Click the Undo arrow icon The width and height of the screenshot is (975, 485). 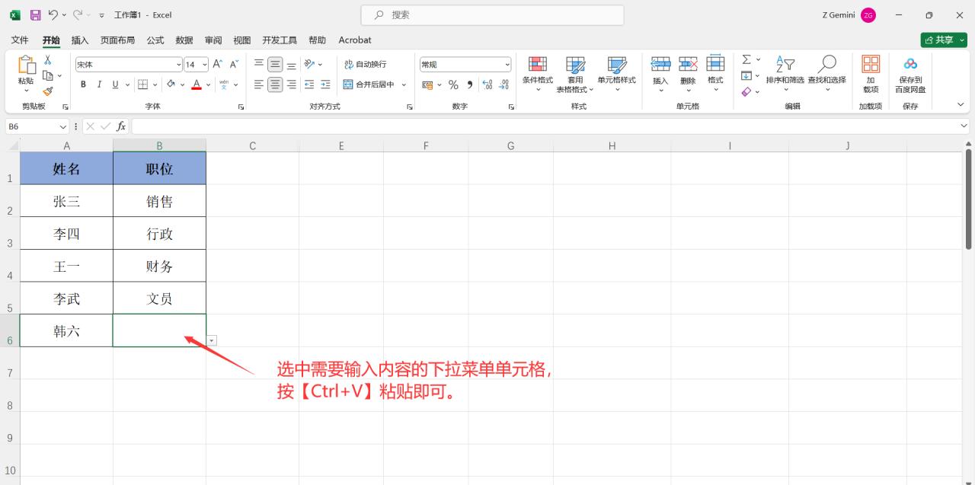(53, 14)
